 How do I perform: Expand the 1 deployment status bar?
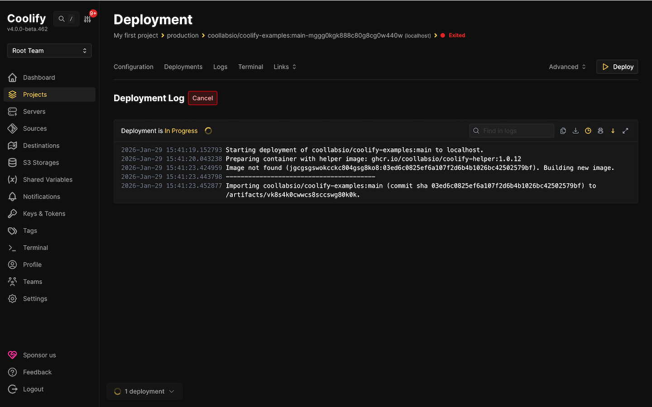(x=144, y=391)
